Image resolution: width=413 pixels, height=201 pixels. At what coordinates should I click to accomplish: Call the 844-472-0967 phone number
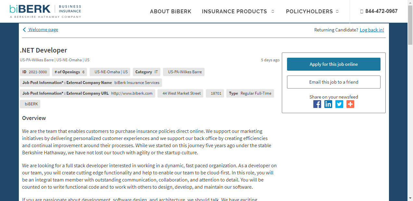pos(382,11)
